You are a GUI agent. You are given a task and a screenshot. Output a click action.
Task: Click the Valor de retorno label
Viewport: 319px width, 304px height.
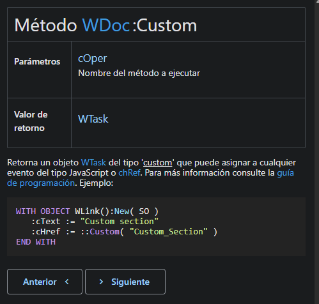click(31, 121)
